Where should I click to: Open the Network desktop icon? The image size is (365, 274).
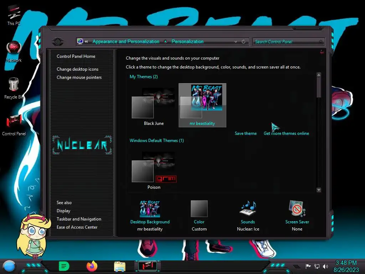coord(14,52)
